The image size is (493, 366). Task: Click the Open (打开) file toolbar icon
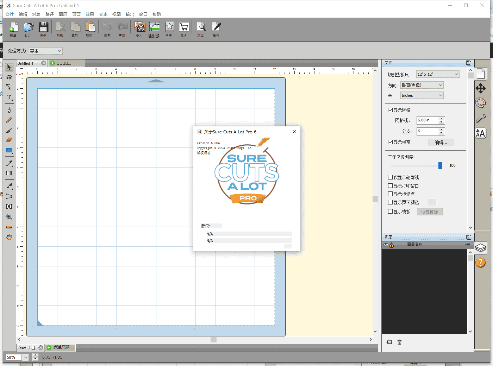[x=28, y=27]
